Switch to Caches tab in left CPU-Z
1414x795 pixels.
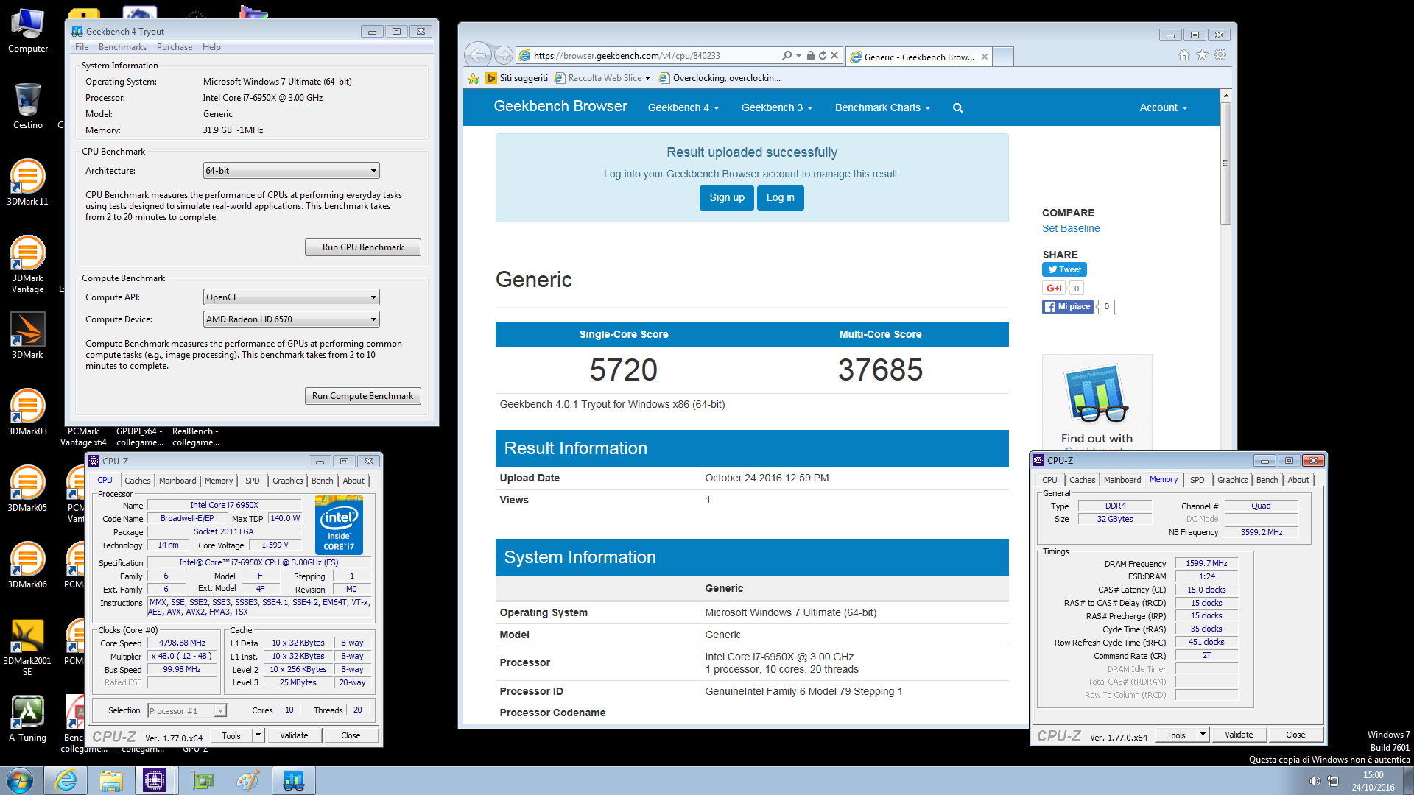pos(137,481)
